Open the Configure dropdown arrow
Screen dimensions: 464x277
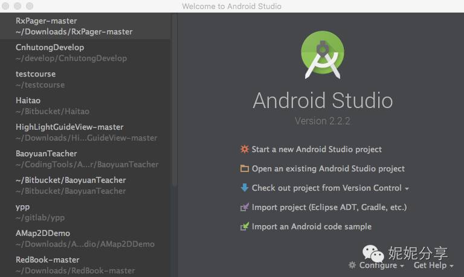coord(402,266)
